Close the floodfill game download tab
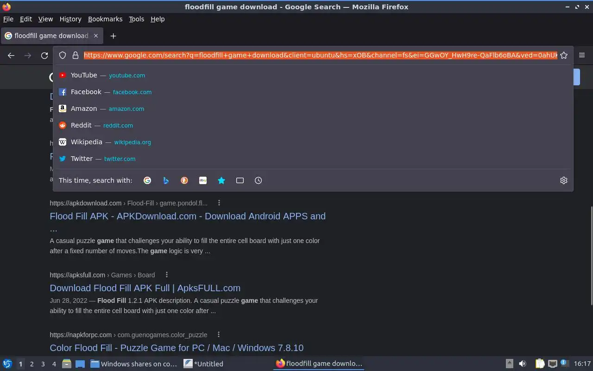593x371 pixels. tap(96, 36)
